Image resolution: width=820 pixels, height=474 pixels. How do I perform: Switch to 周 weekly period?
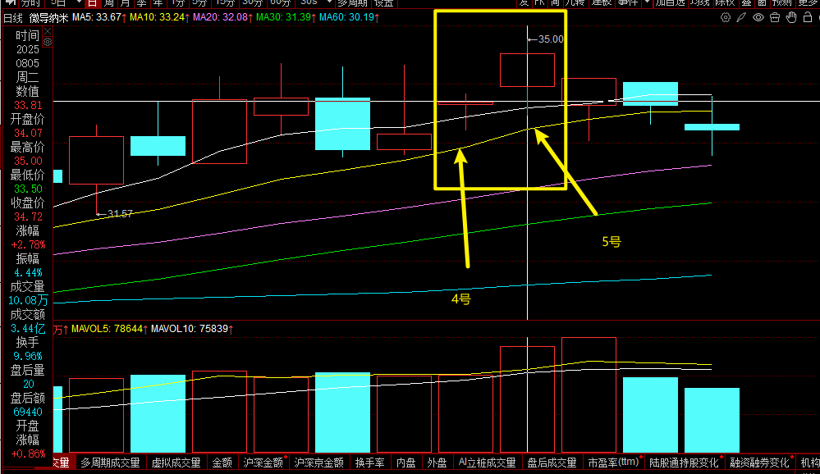[108, 3]
